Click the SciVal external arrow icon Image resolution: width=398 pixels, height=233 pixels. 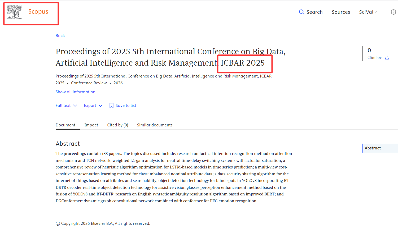point(376,12)
